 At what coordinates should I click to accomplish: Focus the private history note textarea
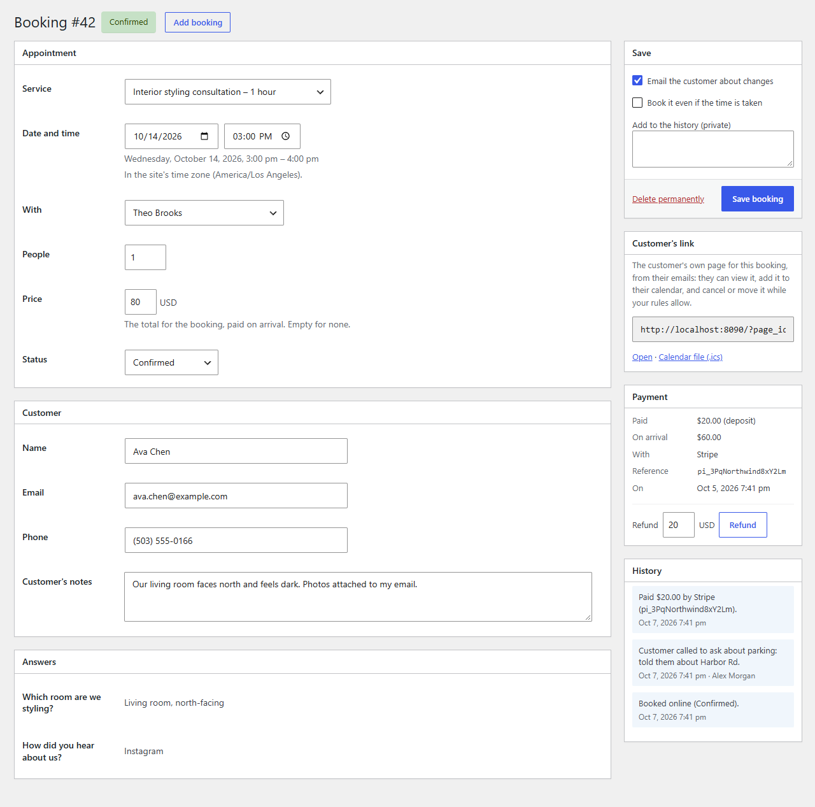pos(713,149)
